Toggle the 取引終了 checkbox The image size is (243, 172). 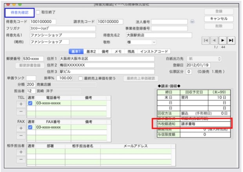(38, 12)
